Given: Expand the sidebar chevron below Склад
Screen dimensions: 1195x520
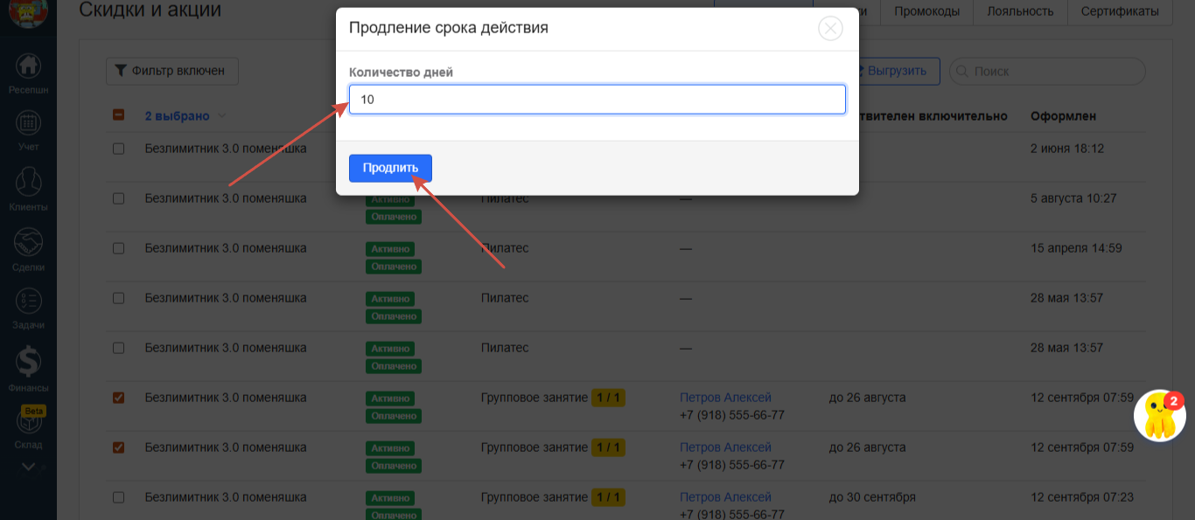Looking at the screenshot, I should pyautogui.click(x=28, y=467).
